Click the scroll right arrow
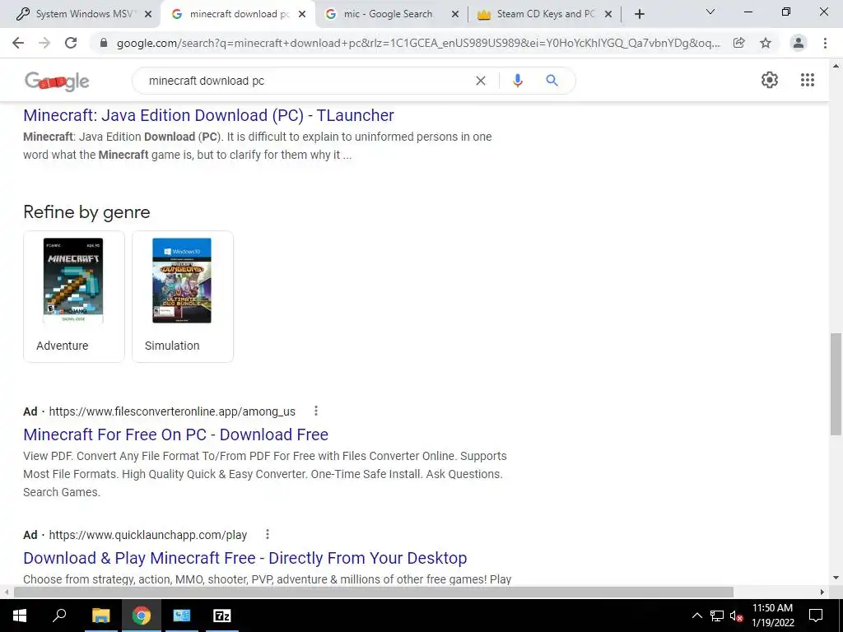 (x=822, y=592)
